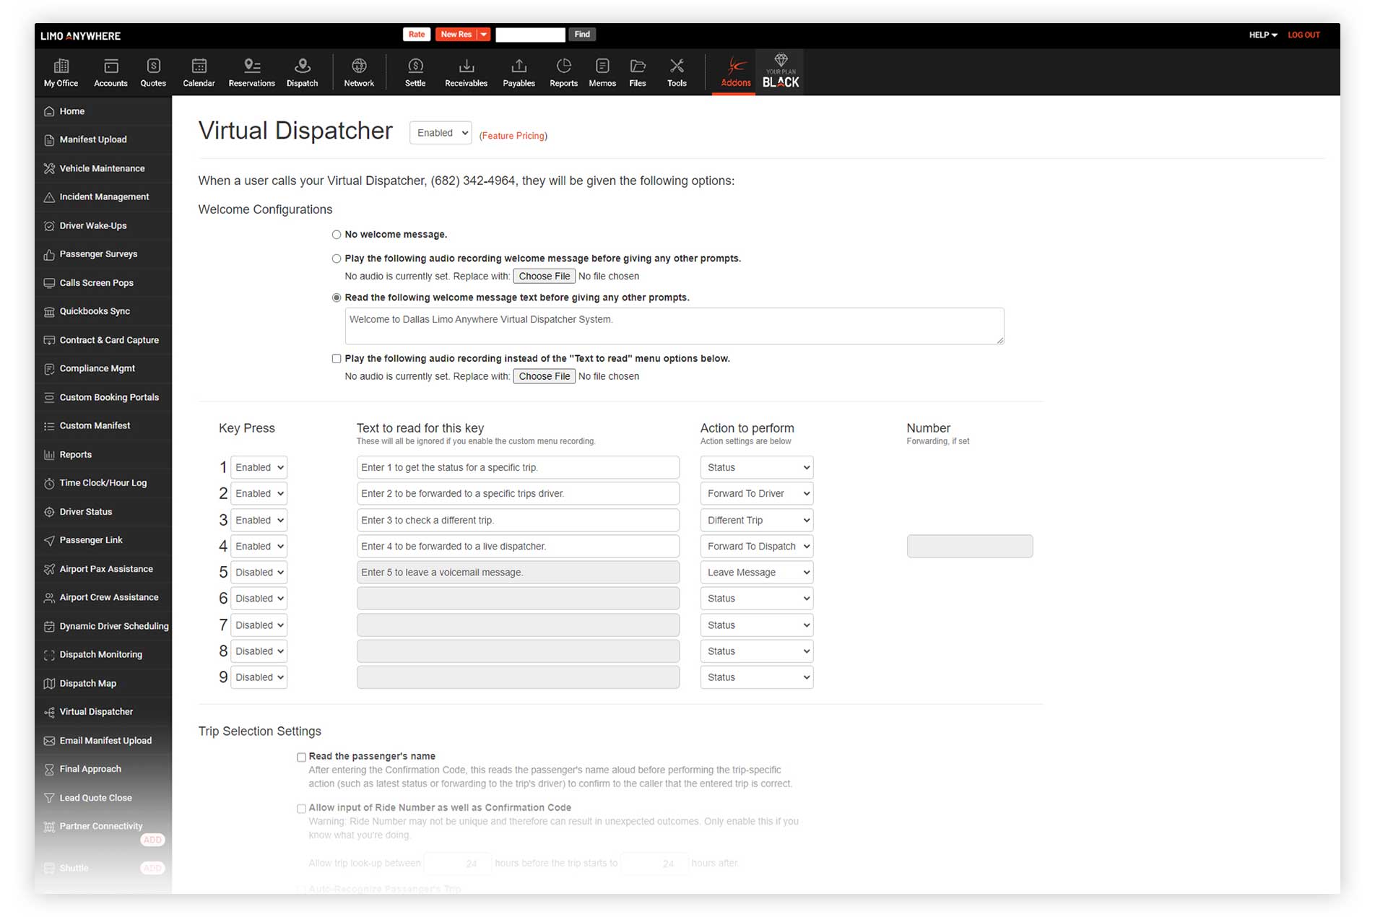This screenshot has height=917, width=1375.
Task: Open the 'Forward To Driver' action dropdown
Action: coord(756,494)
